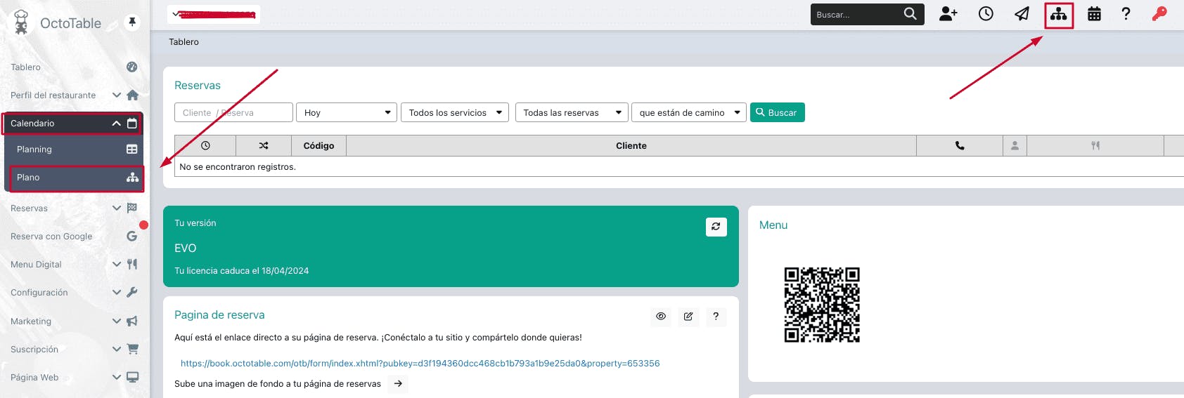
Task: Expand the Configuración sidebar section
Action: pos(117,292)
